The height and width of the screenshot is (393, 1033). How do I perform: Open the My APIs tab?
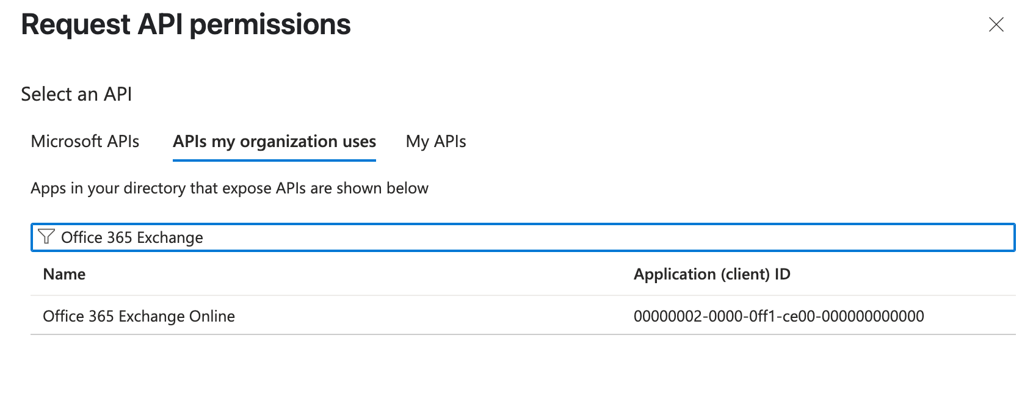(436, 142)
